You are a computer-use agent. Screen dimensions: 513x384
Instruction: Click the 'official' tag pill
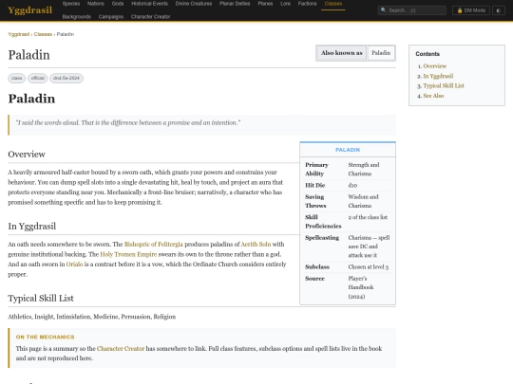[38, 78]
